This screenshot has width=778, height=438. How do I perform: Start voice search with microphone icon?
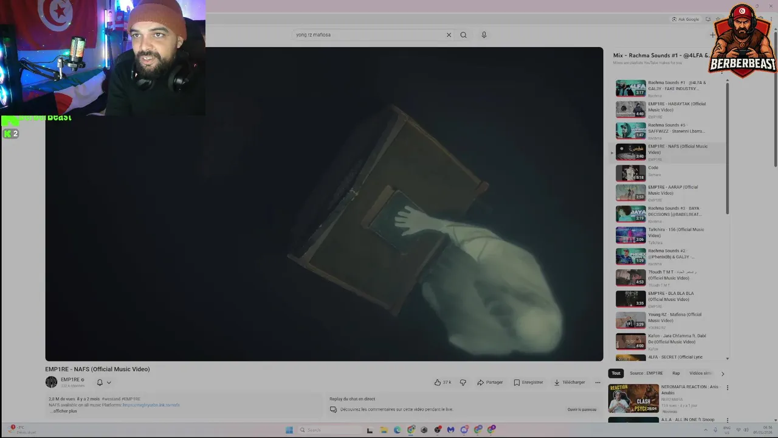point(484,35)
